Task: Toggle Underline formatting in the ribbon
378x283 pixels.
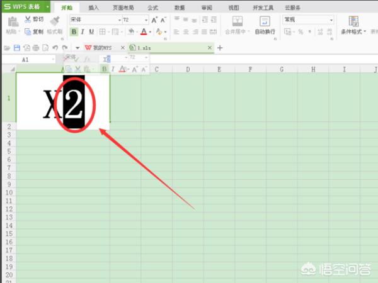Action: pyautogui.click(x=92, y=31)
